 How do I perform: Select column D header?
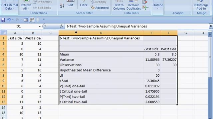point(101,33)
